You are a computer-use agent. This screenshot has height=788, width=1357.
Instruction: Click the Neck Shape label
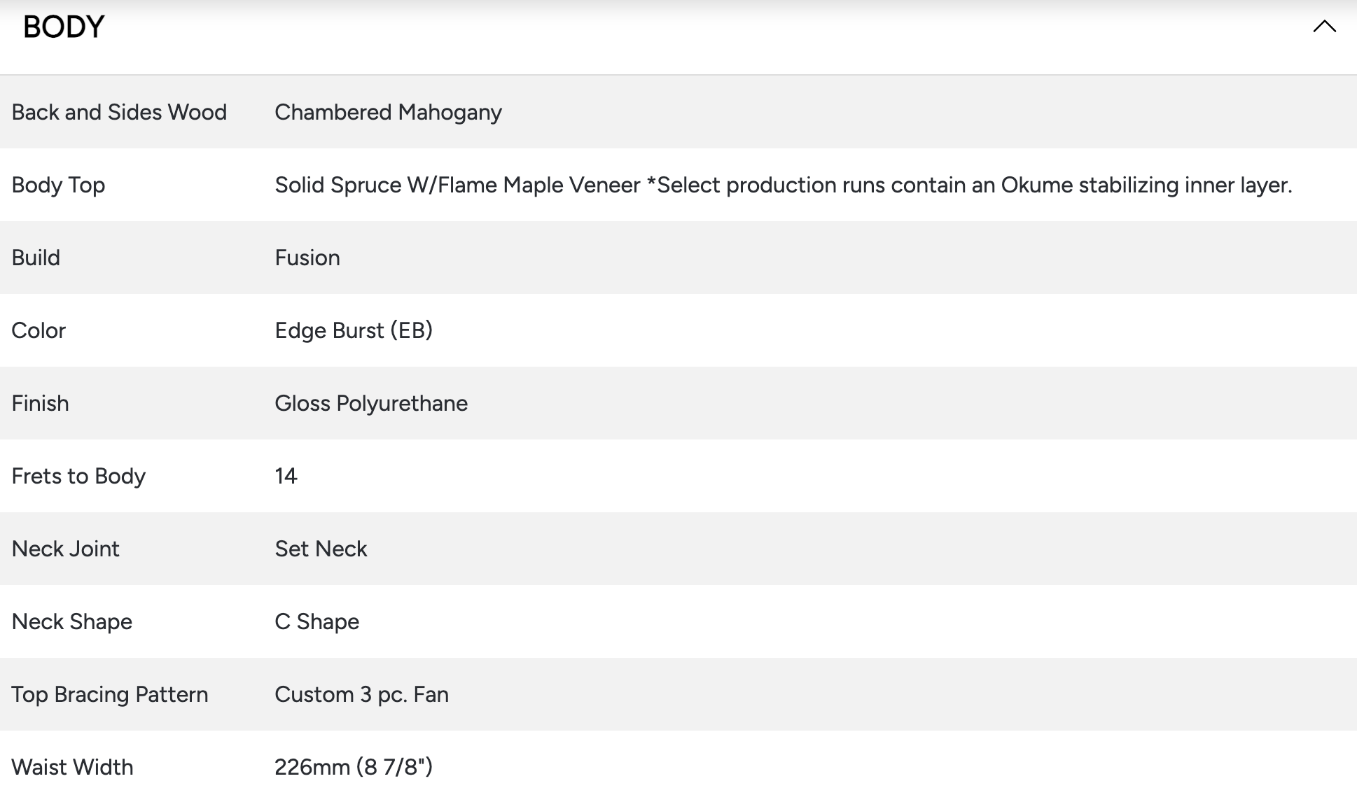tap(72, 621)
